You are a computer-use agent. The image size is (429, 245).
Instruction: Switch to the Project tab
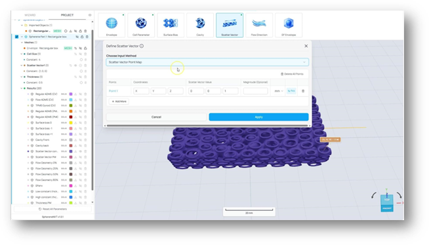click(x=67, y=15)
